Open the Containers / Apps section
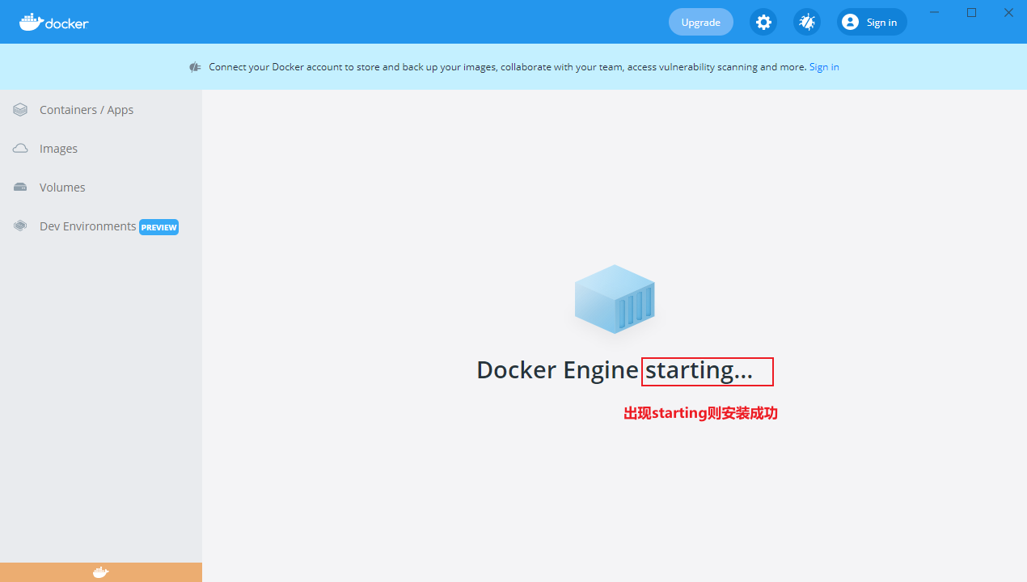Screen dimensions: 1027x582 (87, 109)
